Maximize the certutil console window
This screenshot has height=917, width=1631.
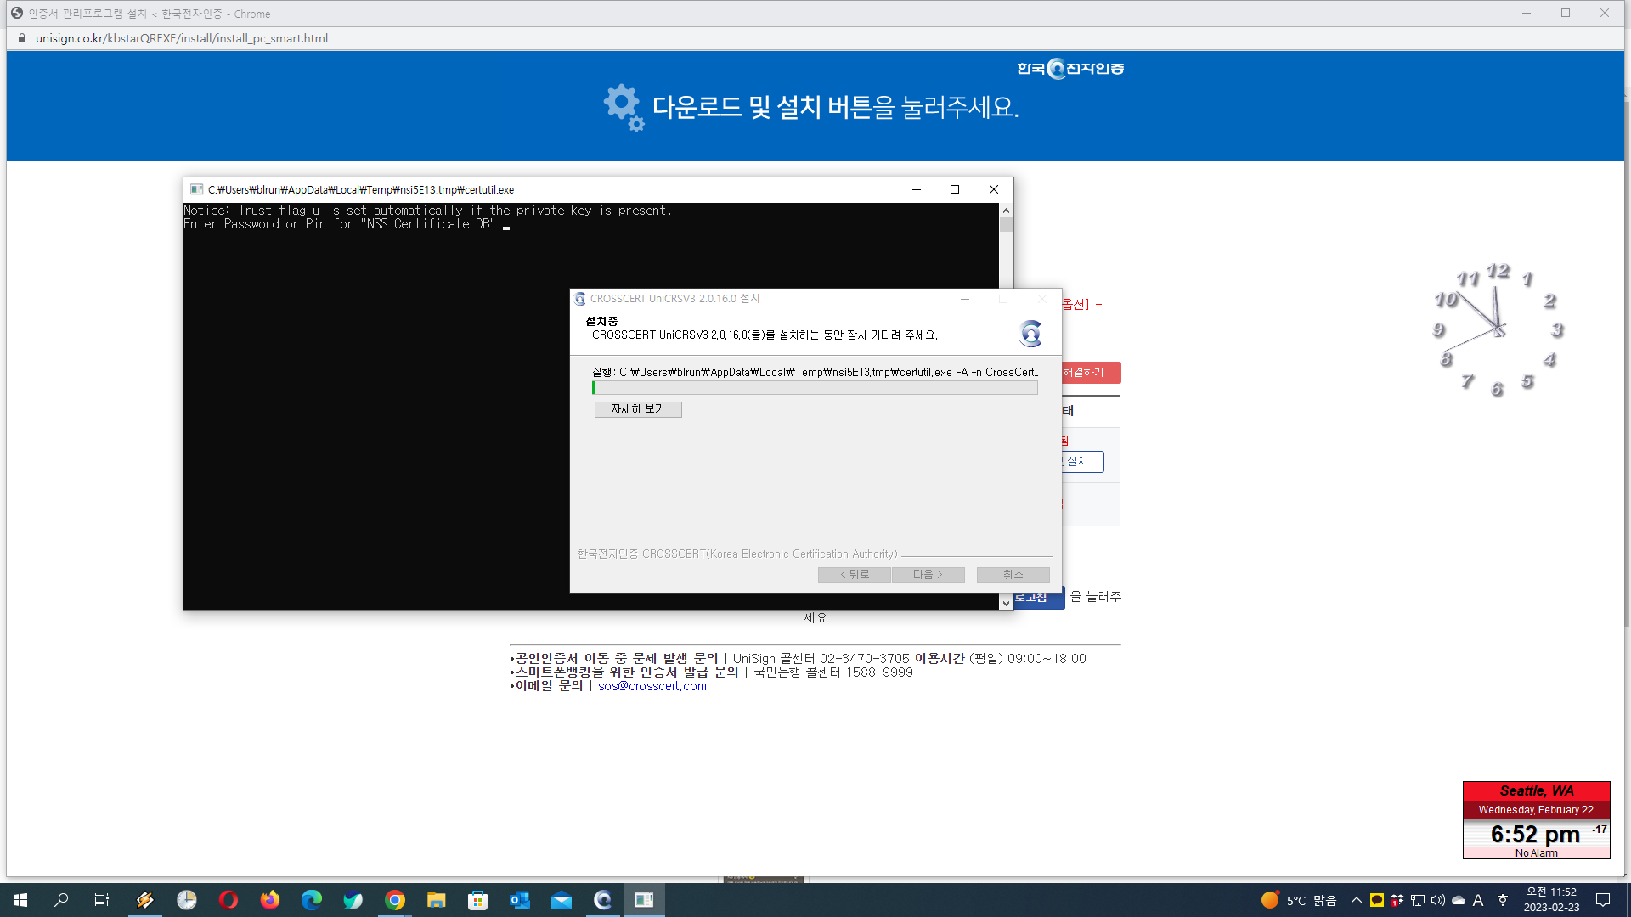click(x=955, y=189)
